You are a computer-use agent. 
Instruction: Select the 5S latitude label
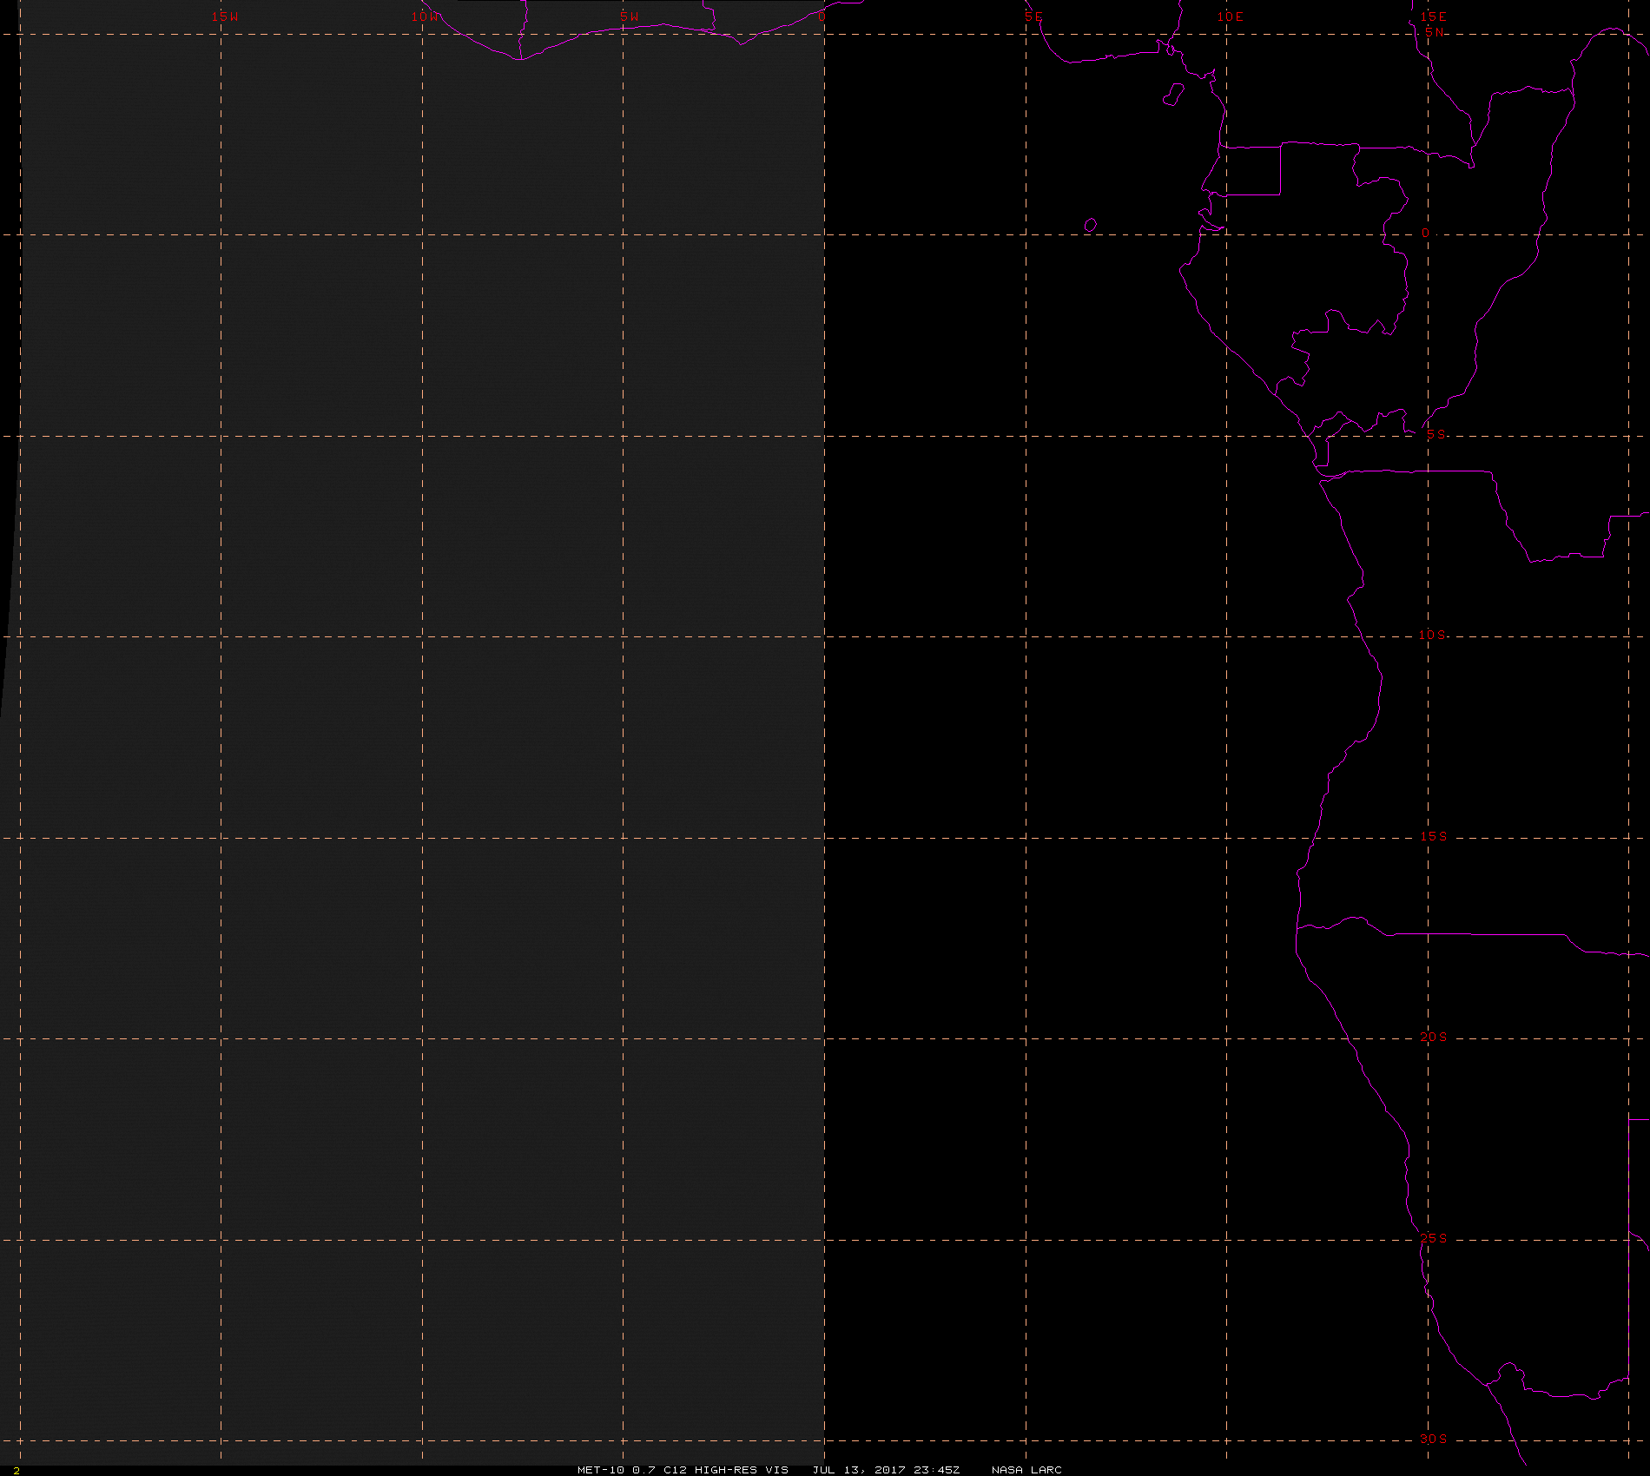(1436, 434)
